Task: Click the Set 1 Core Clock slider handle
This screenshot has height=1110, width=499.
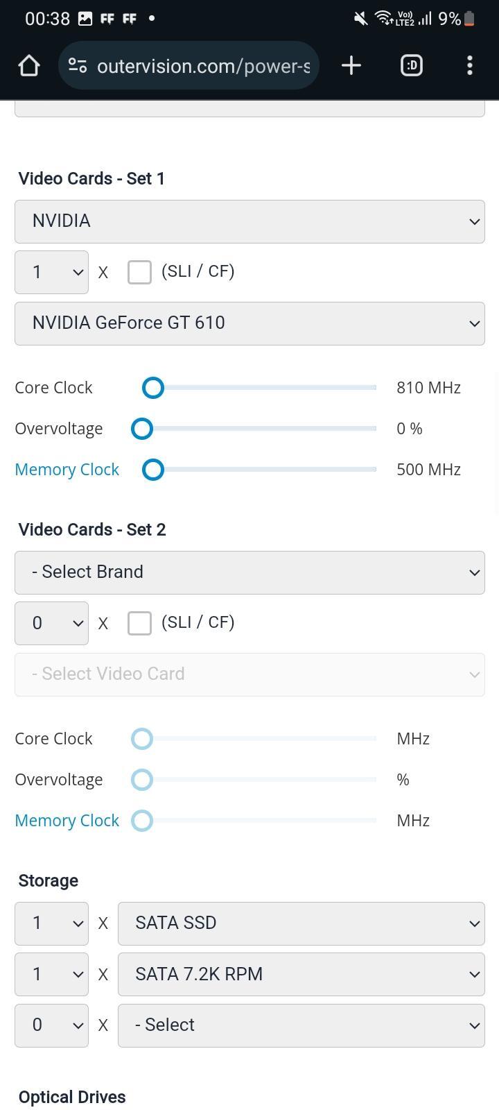Action: point(153,388)
